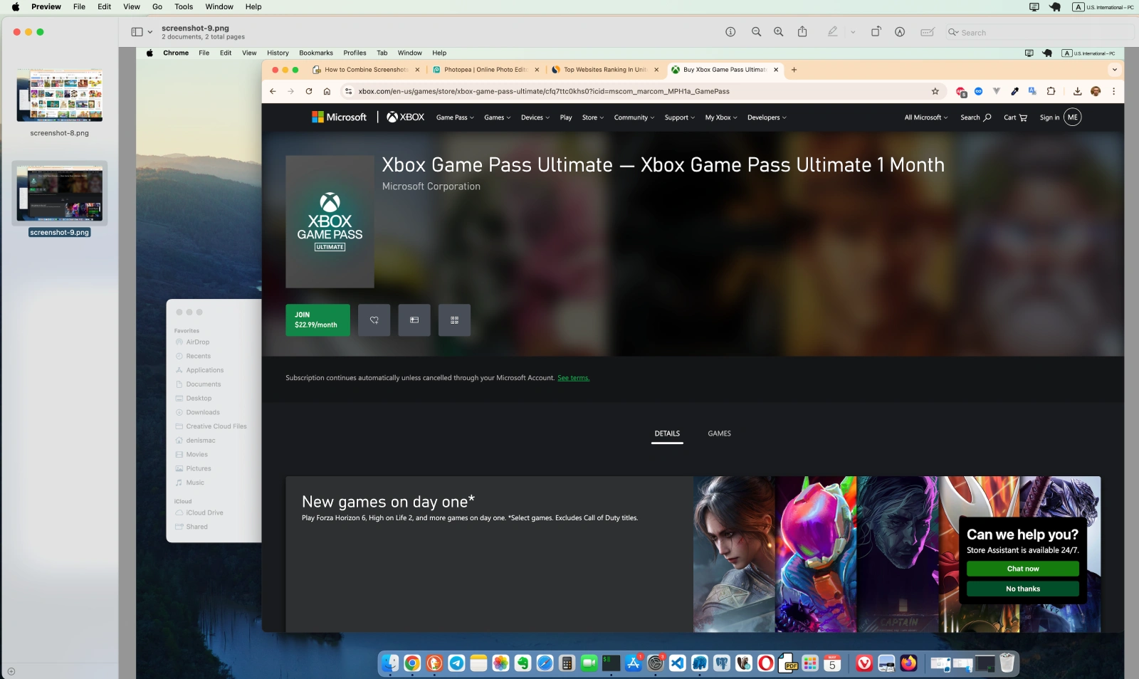
Task: Open the Profiles menu in Chrome menu bar
Action: (x=355, y=53)
